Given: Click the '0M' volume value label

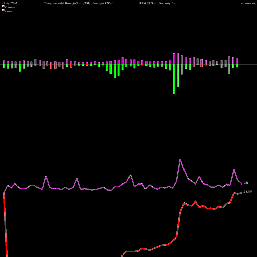Looking at the screenshot, I should (246, 183).
